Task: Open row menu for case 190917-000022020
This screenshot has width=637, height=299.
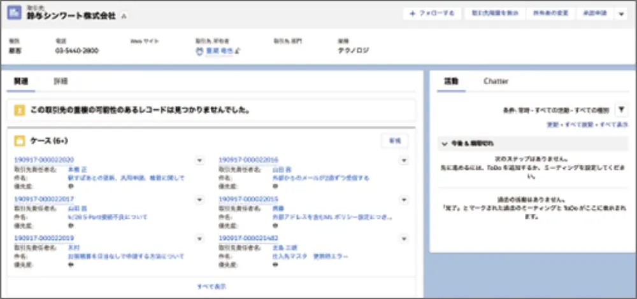Action: (199, 160)
